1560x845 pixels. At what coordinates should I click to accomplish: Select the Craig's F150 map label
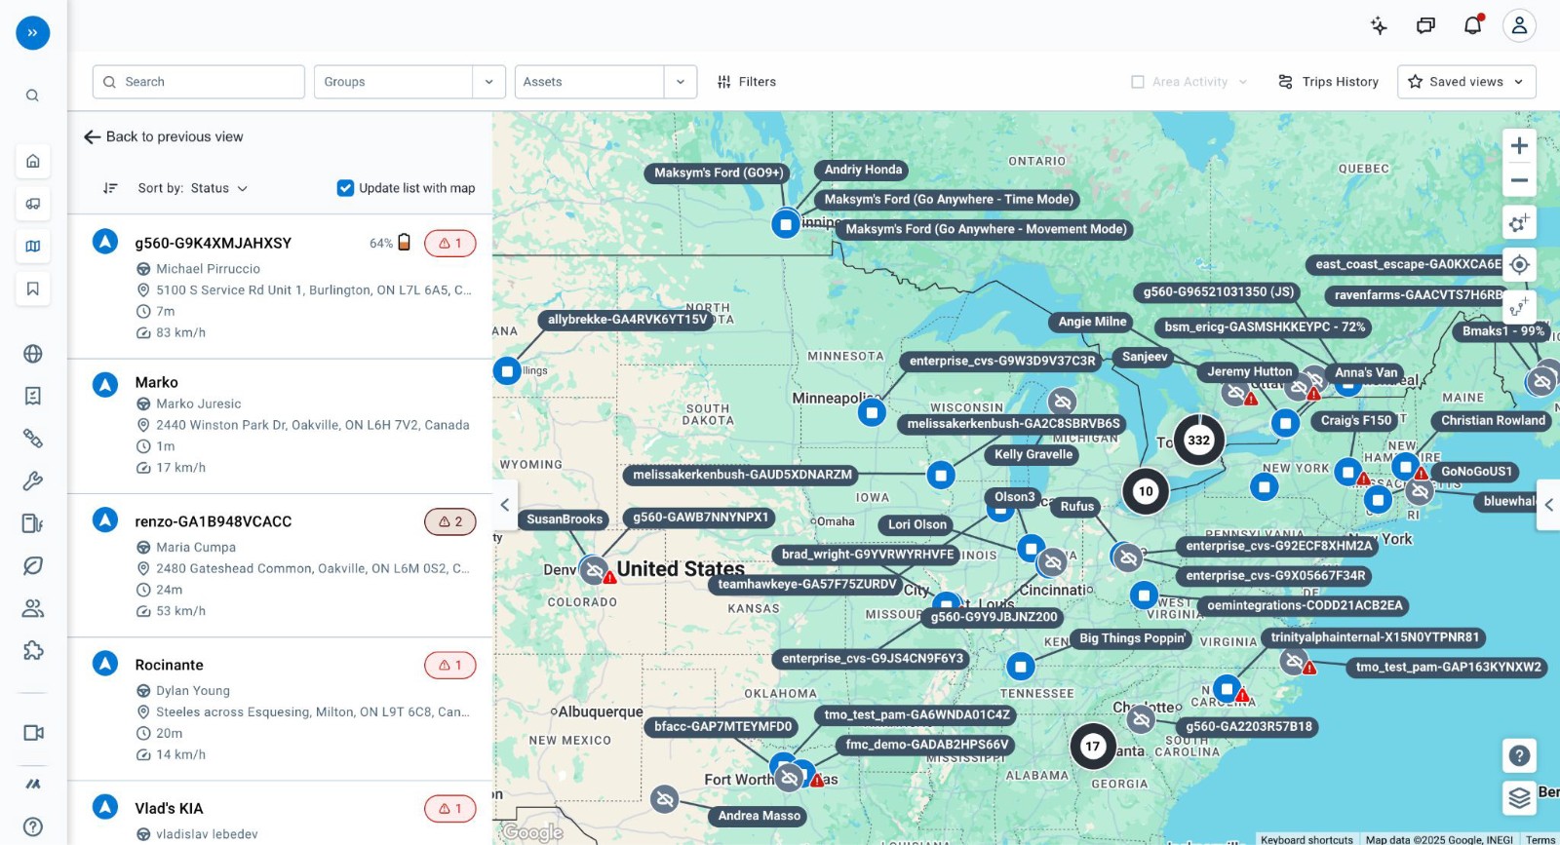[x=1355, y=421]
